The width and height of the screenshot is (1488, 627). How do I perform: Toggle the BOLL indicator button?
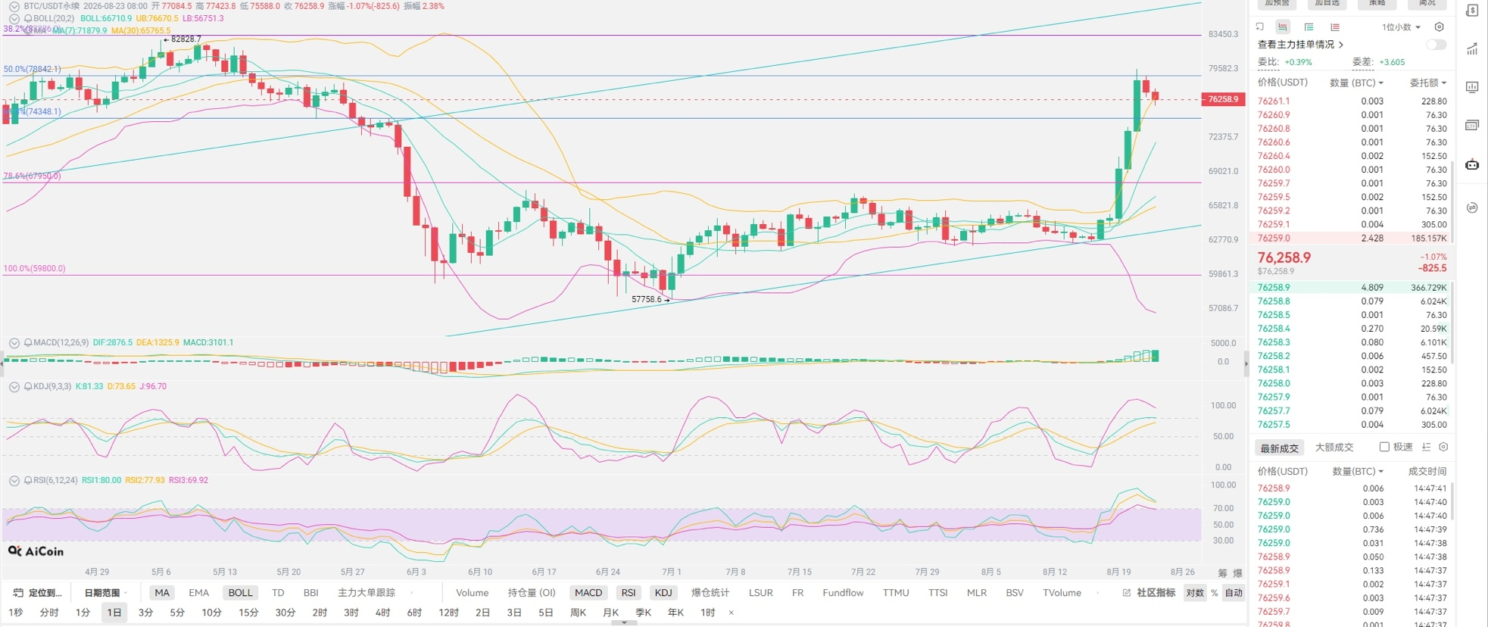pos(240,593)
